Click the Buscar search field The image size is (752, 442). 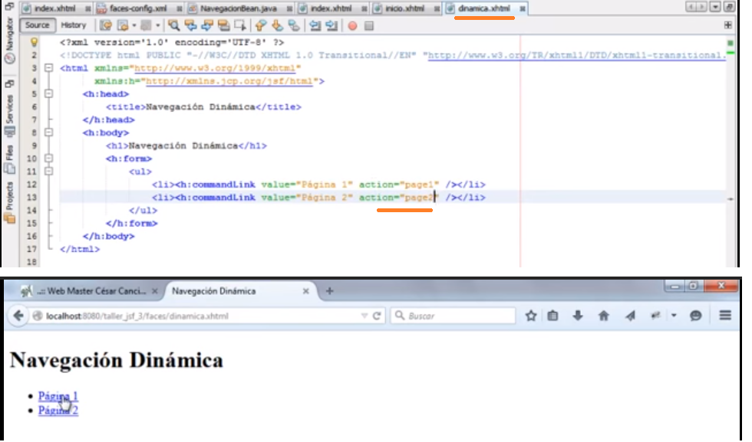tap(454, 316)
